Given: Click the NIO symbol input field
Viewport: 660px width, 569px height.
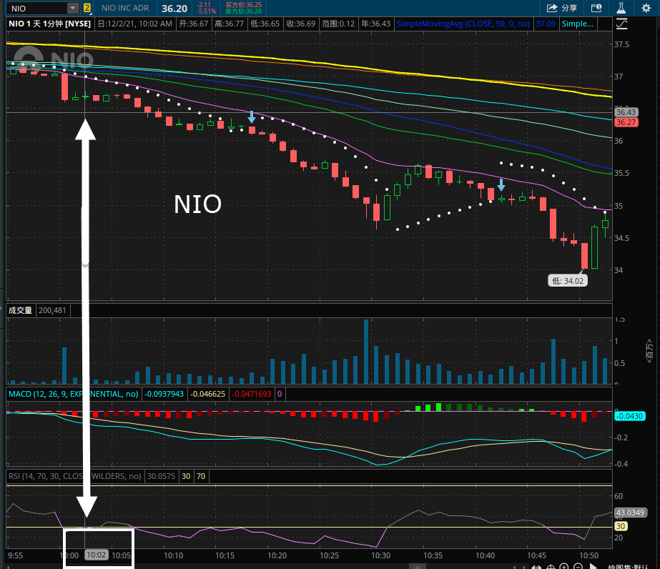Looking at the screenshot, I should point(37,8).
